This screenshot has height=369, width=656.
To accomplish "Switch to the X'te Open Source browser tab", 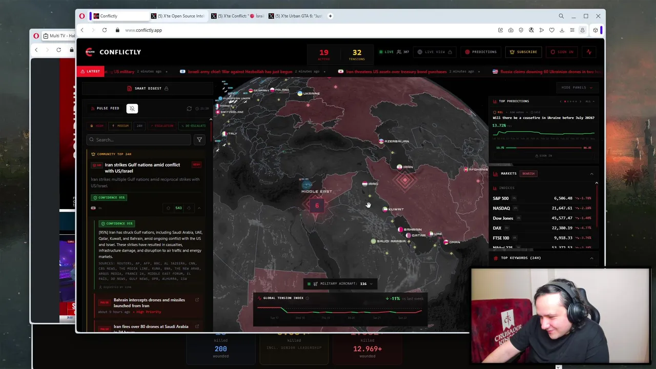I will 177,16.
